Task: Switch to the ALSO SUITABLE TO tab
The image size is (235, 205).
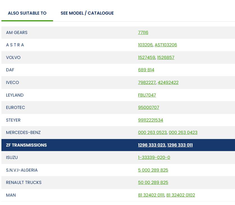Action: tap(27, 13)
